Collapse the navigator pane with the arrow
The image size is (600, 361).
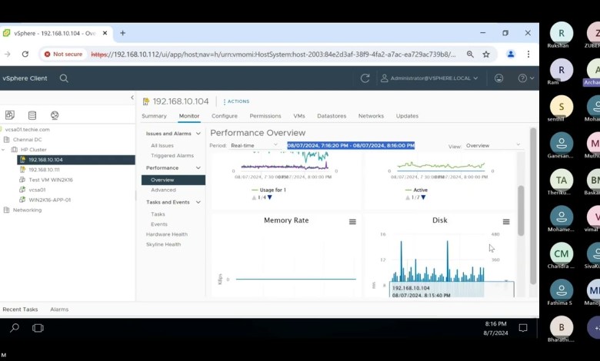(x=132, y=98)
